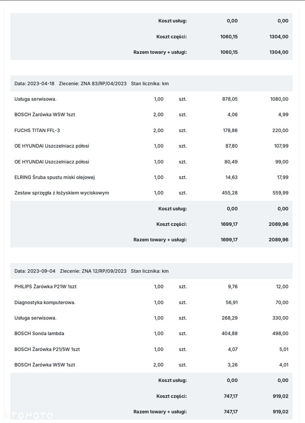This screenshot has height=423, width=305.
Task: Click the PHILIPS Żarówka P21W 1szt row
Action: tap(151, 287)
